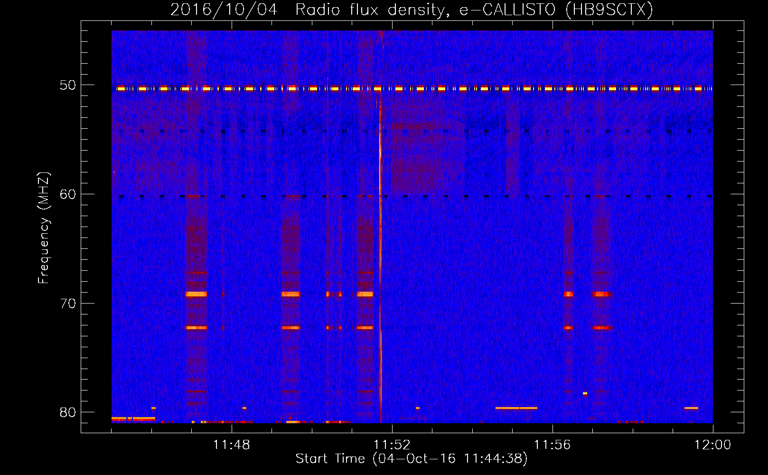Click the "70" frequency tick label
Viewport: 768px width, 475px height.
tap(68, 304)
